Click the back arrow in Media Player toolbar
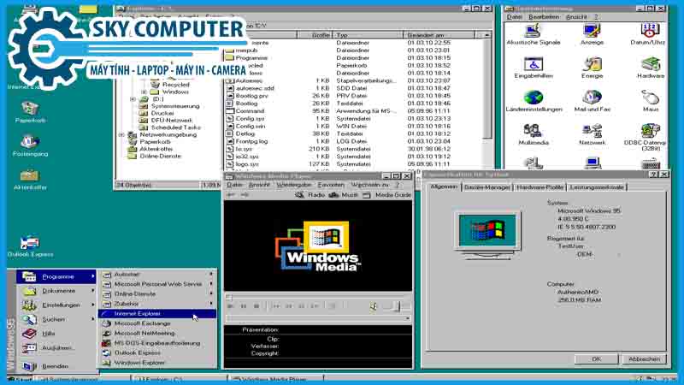This screenshot has height=385, width=684. pos(231,195)
